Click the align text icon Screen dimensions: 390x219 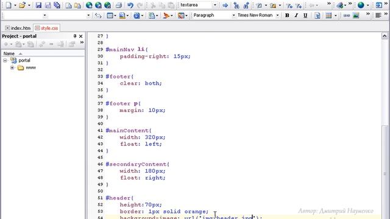click(378, 15)
